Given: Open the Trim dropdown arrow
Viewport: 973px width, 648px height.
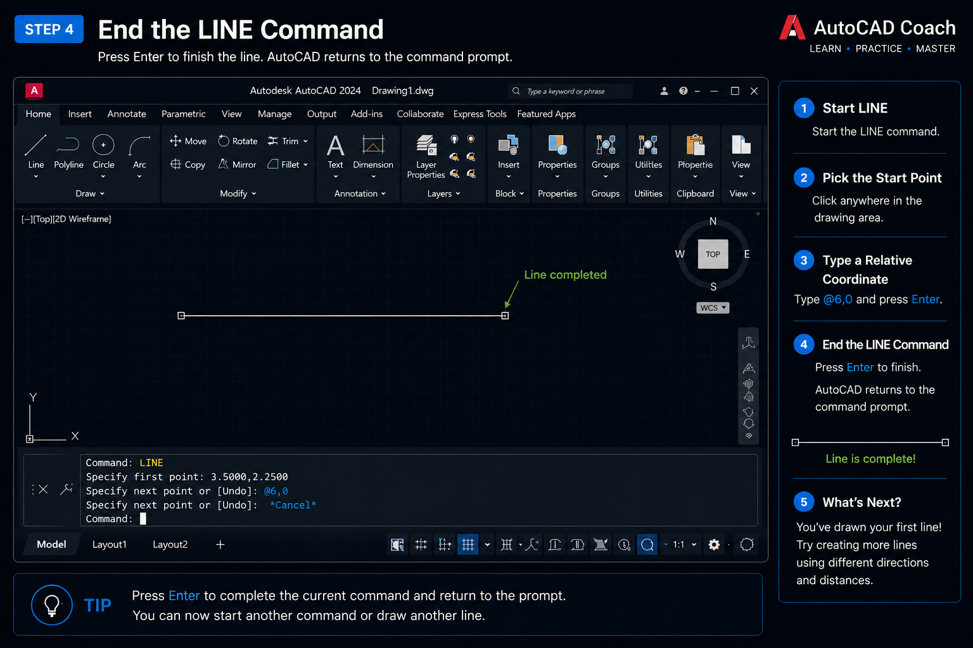Looking at the screenshot, I should (306, 141).
